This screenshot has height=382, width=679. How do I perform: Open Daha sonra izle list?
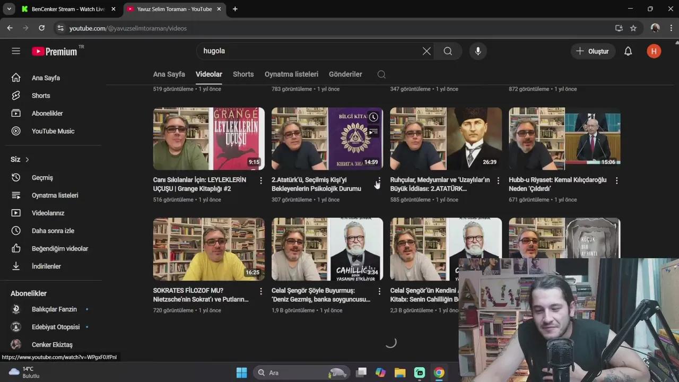point(53,231)
